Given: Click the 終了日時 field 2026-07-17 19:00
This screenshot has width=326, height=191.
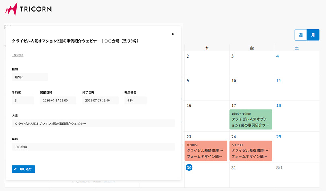Looking at the screenshot, I should pos(101,100).
